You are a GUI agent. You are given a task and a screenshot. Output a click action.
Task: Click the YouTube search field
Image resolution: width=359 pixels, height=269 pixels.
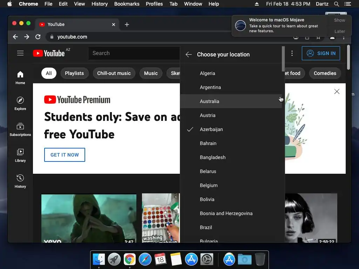pyautogui.click(x=134, y=53)
